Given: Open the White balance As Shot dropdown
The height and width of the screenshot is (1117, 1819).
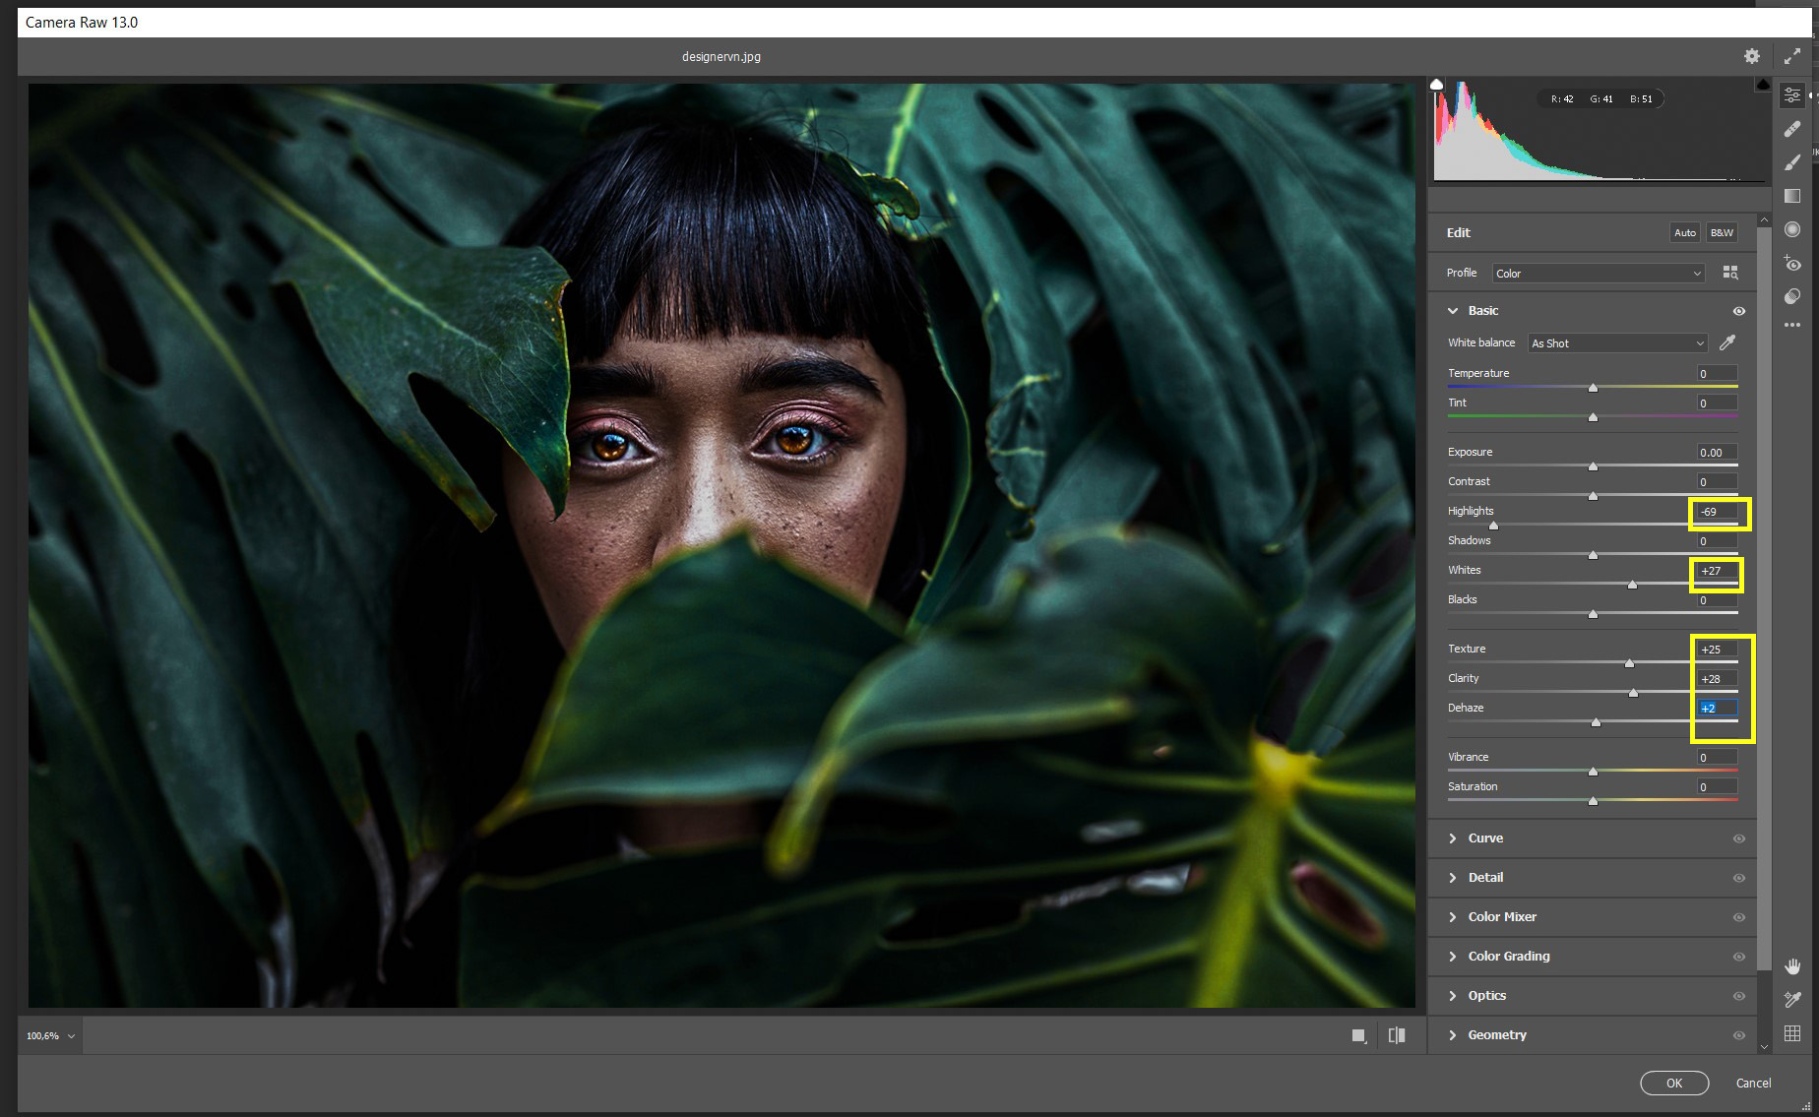Looking at the screenshot, I should [1617, 343].
